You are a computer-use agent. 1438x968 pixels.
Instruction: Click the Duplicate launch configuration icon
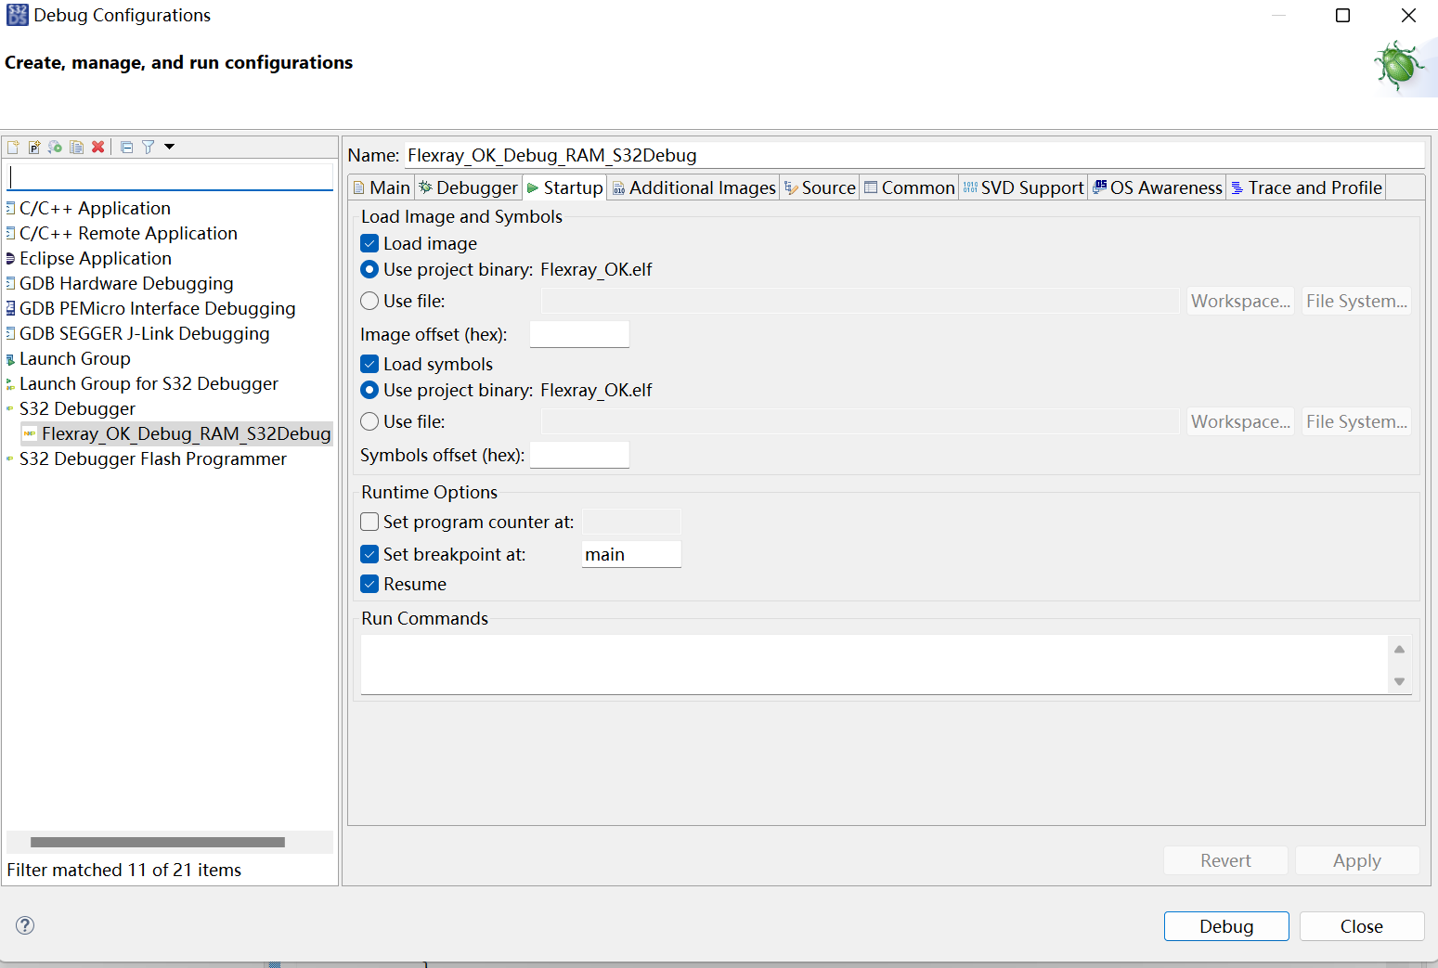[77, 147]
